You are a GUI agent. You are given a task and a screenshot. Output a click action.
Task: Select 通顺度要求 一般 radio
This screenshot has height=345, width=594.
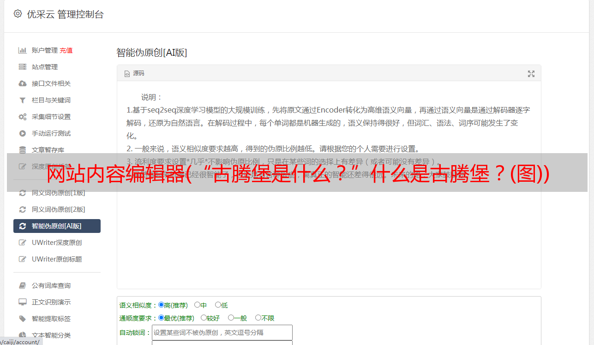tap(231, 318)
